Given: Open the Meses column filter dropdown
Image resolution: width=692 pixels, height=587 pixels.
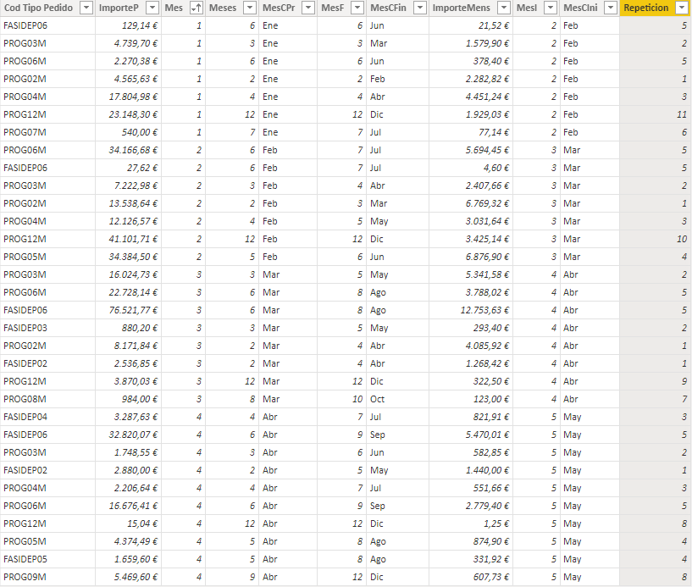Looking at the screenshot, I should pyautogui.click(x=250, y=8).
